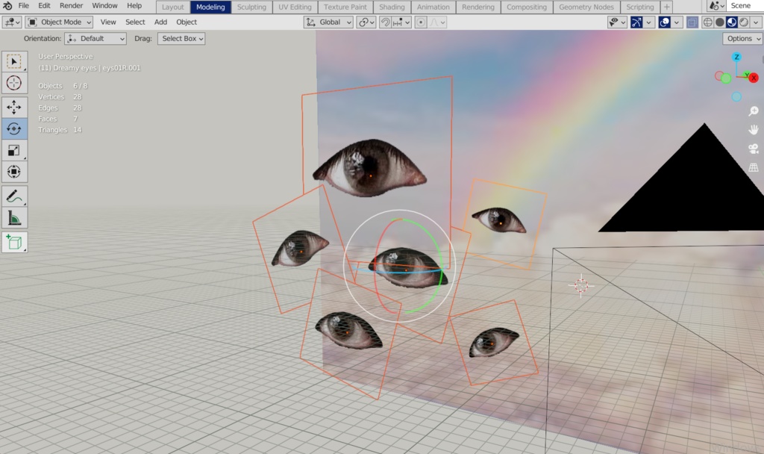Viewport: 764px width, 454px height.
Task: Open the Add menu
Action: 161,22
